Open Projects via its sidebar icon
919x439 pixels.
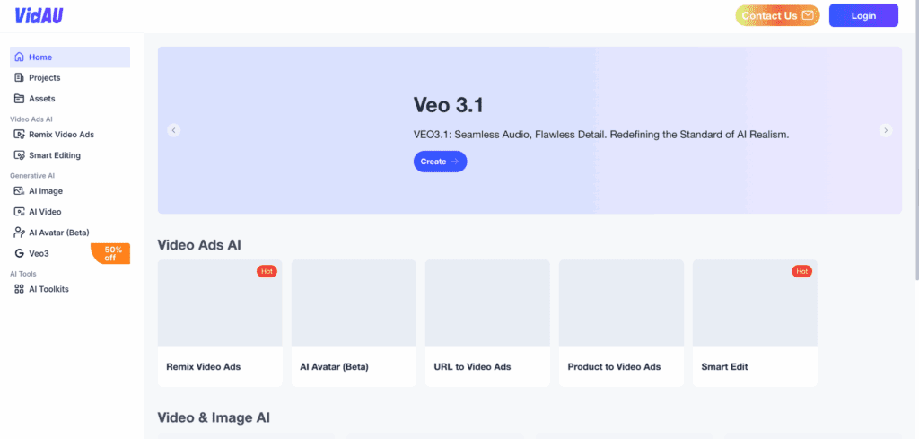(20, 78)
